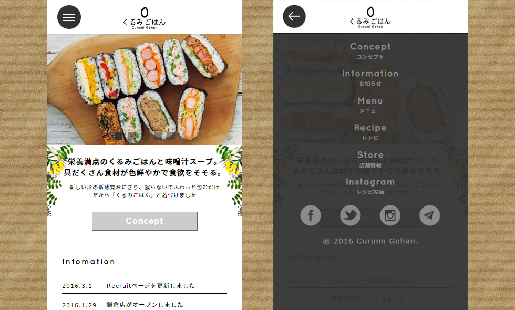Open the Information menu item
Viewport: 515px width, 310px height.
coord(370,78)
